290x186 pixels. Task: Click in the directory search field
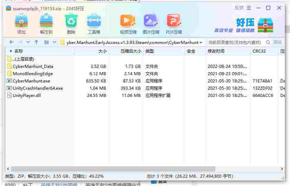[234, 42]
